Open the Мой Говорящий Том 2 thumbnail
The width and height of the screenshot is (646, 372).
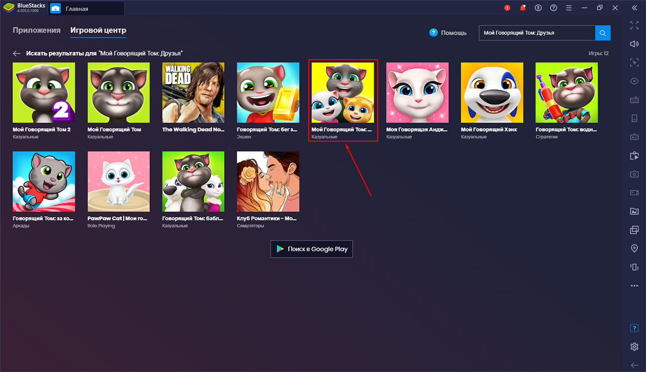coord(44,92)
